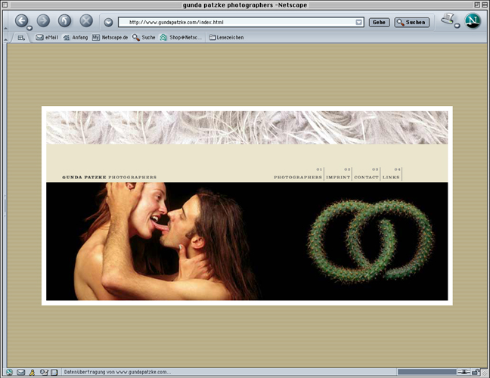490x378 pixels.
Task: Click the Gunda Patzke Photographers title
Action: pyautogui.click(x=110, y=177)
